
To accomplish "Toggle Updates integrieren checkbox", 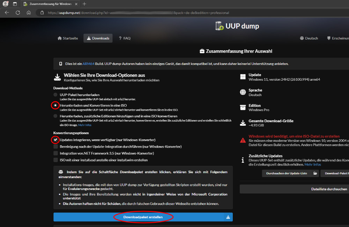I will pos(55,140).
